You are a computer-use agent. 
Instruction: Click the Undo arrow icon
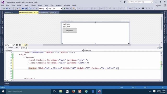(x=29, y=8)
